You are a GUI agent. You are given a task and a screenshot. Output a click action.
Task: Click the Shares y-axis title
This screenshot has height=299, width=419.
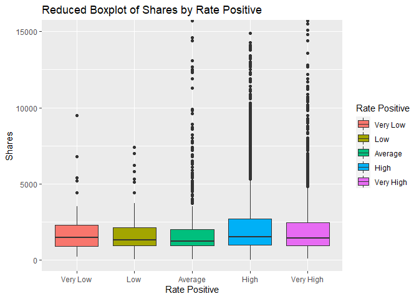tap(10, 147)
